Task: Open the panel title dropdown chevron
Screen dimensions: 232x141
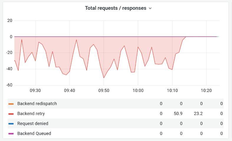Action: [150, 9]
